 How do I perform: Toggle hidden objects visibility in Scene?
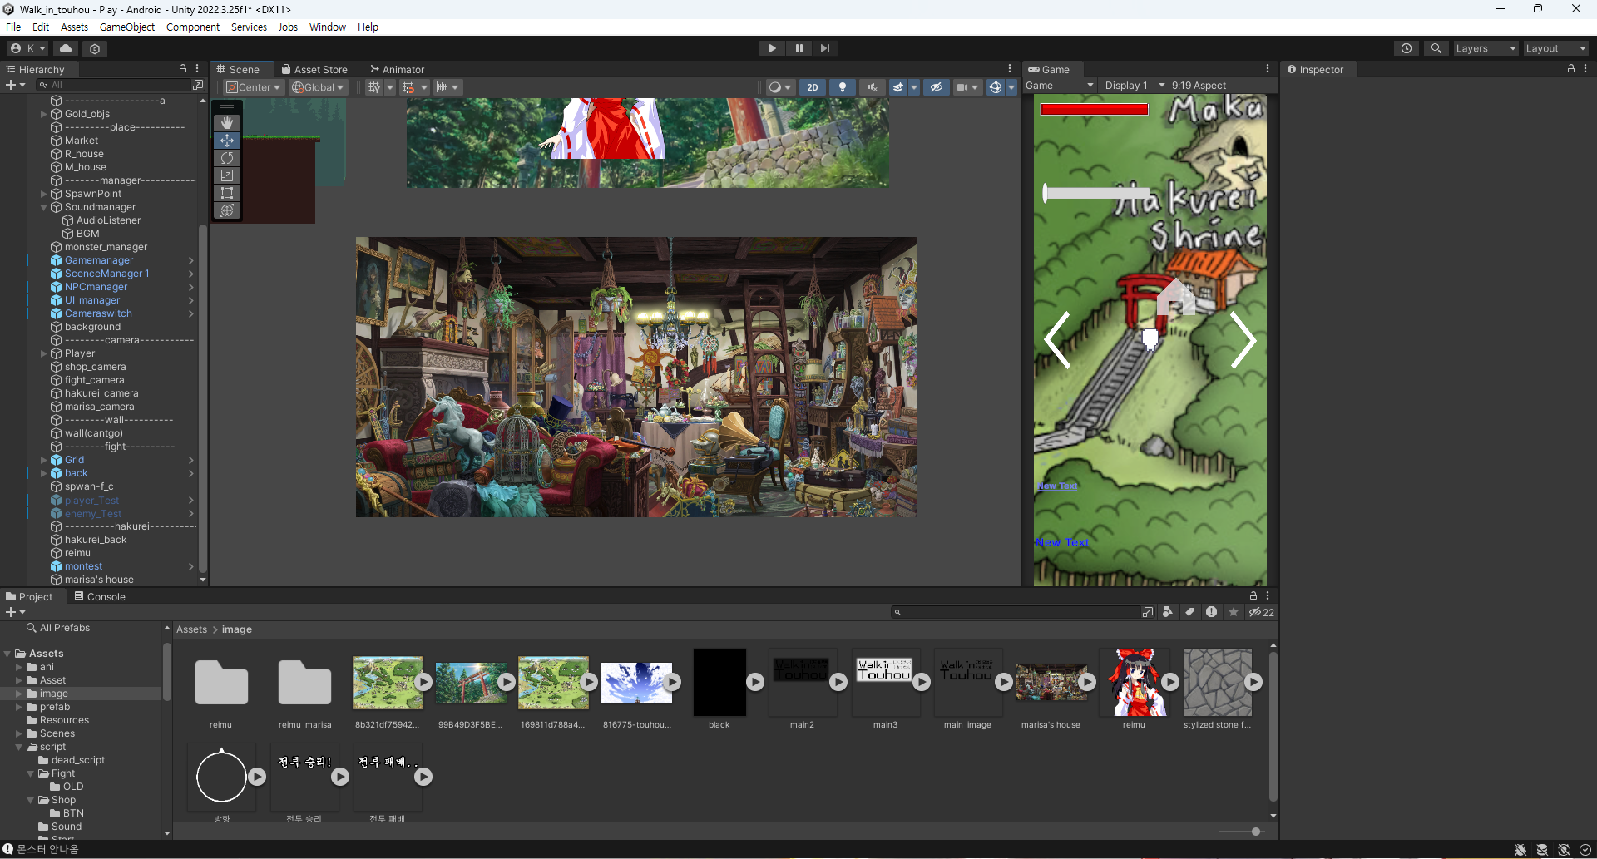937,87
